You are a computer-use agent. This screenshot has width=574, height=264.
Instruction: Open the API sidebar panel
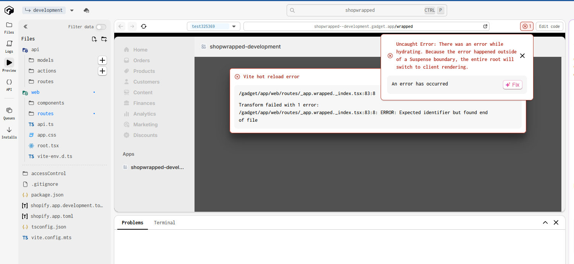tap(9, 85)
